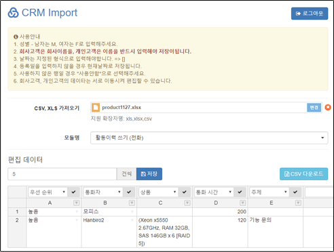Click the 변경 change file button

coord(314,108)
